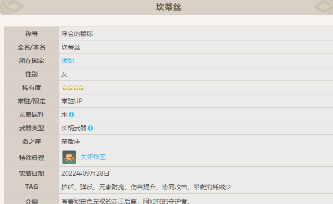The image size is (333, 204).
Task: Open the 须弥 country link
Action: [67, 61]
